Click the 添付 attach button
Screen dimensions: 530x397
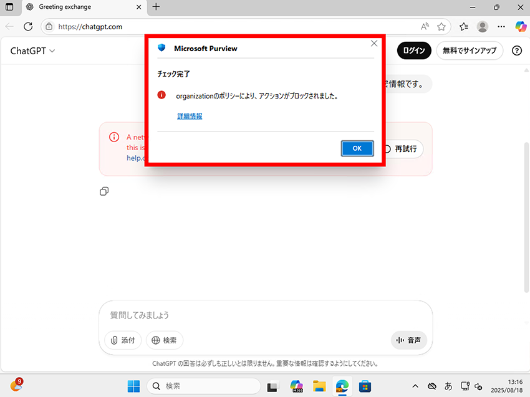coord(122,340)
